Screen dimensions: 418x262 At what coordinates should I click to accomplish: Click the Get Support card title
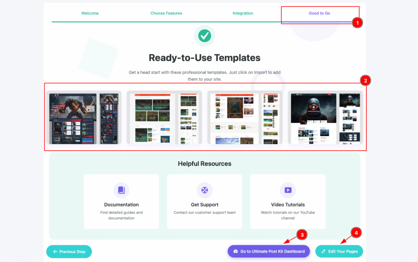(x=205, y=205)
